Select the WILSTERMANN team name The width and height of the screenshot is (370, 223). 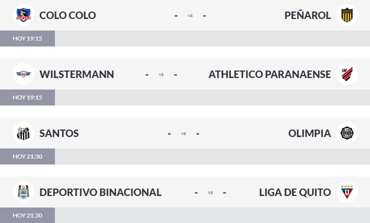(76, 74)
